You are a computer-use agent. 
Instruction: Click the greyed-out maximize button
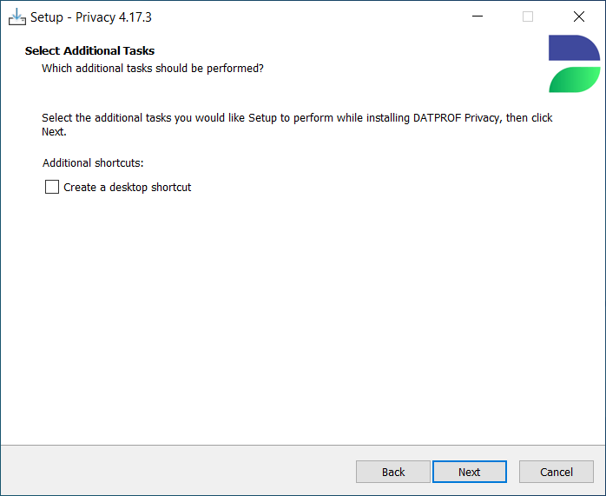point(528,17)
